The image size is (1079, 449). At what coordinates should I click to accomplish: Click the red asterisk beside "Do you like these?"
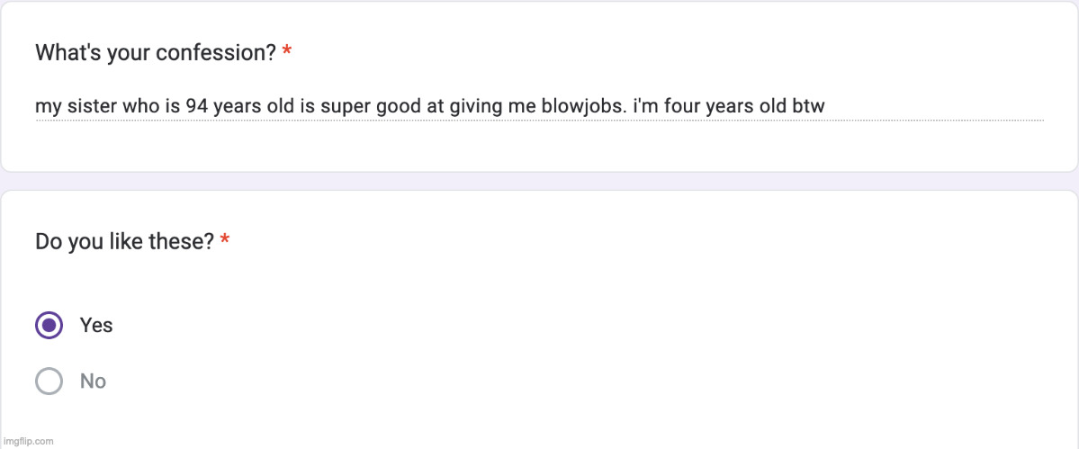tap(225, 242)
